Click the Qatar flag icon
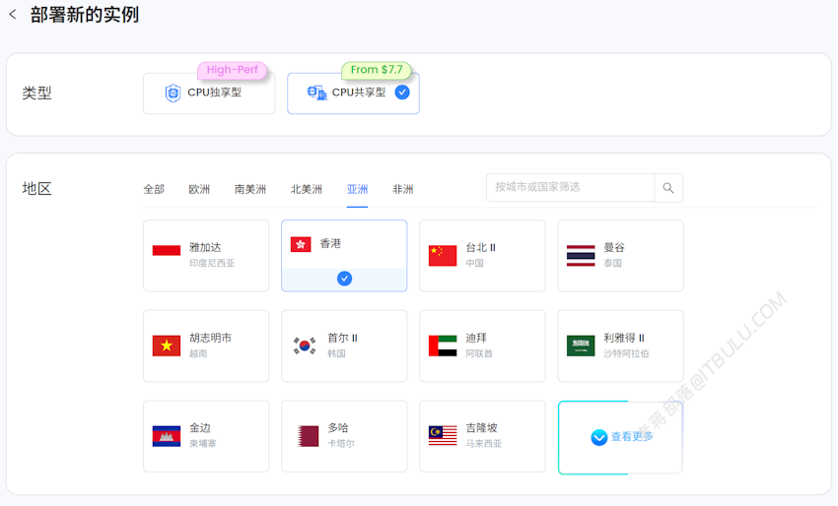This screenshot has width=838, height=506. tap(309, 436)
